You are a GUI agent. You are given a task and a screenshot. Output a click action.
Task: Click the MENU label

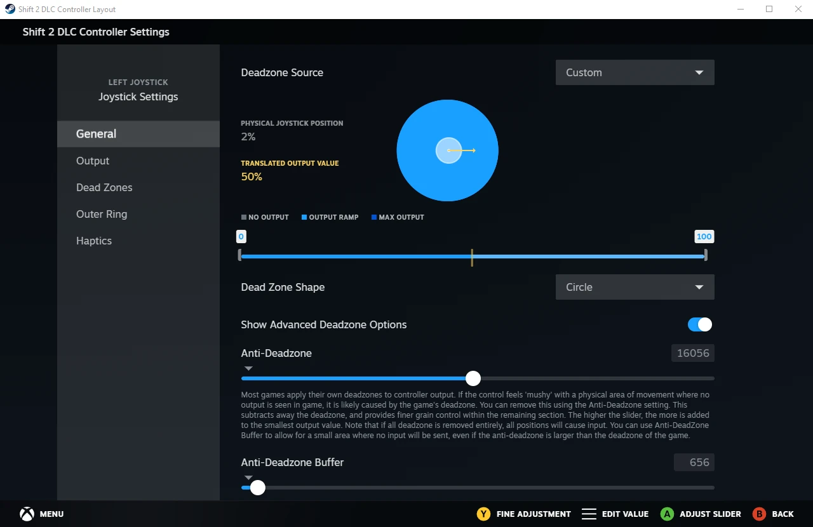(x=51, y=514)
